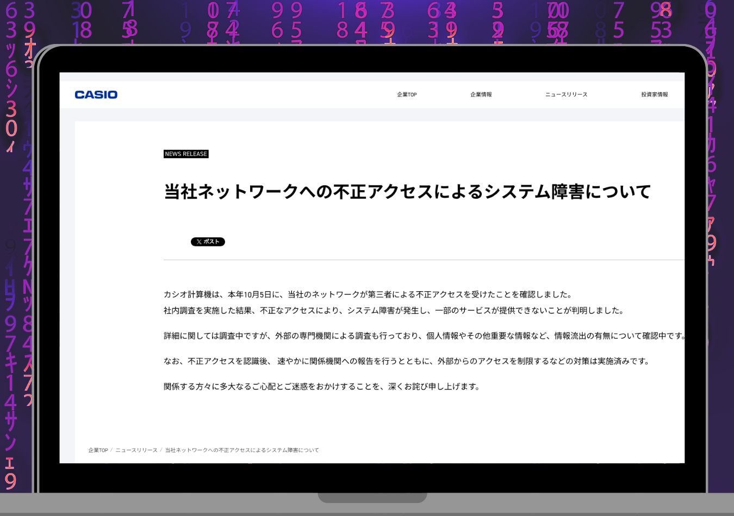Follow the ニュースリリース breadcrumb link
Image resolution: width=734 pixels, height=516 pixels.
click(136, 450)
